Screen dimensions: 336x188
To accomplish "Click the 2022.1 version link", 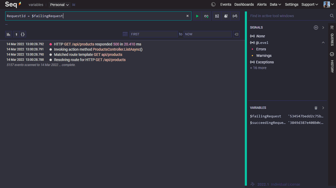I will (x=263, y=184).
